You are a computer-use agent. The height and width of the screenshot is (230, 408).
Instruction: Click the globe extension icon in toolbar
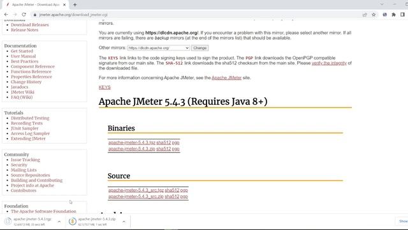coord(384,15)
